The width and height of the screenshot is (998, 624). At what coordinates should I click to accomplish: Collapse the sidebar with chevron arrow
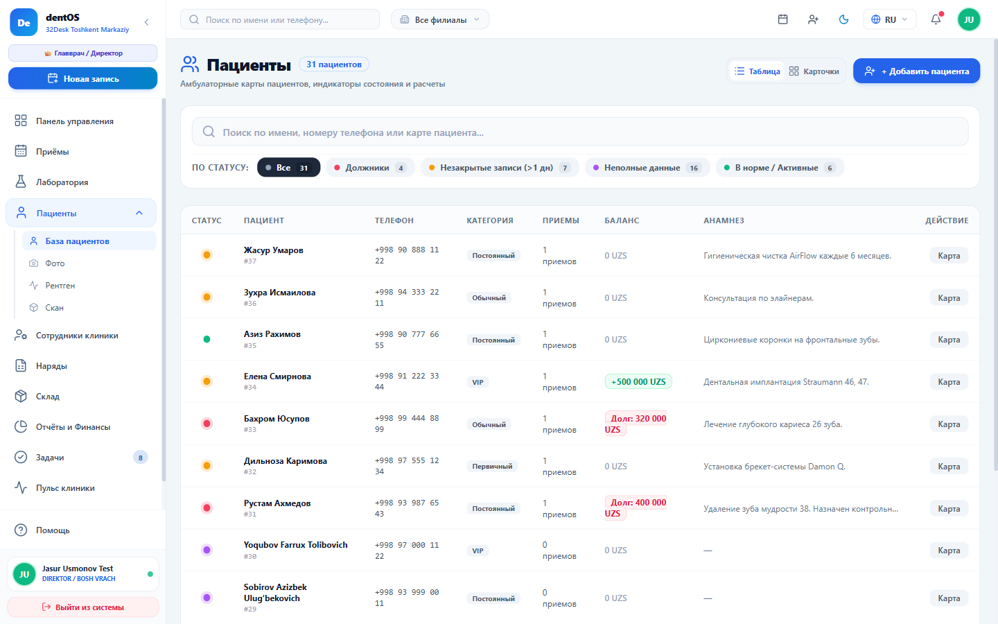[146, 22]
